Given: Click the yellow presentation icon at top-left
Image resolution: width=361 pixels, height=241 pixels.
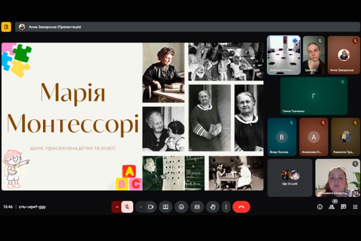Looking at the screenshot, I should 6,27.
